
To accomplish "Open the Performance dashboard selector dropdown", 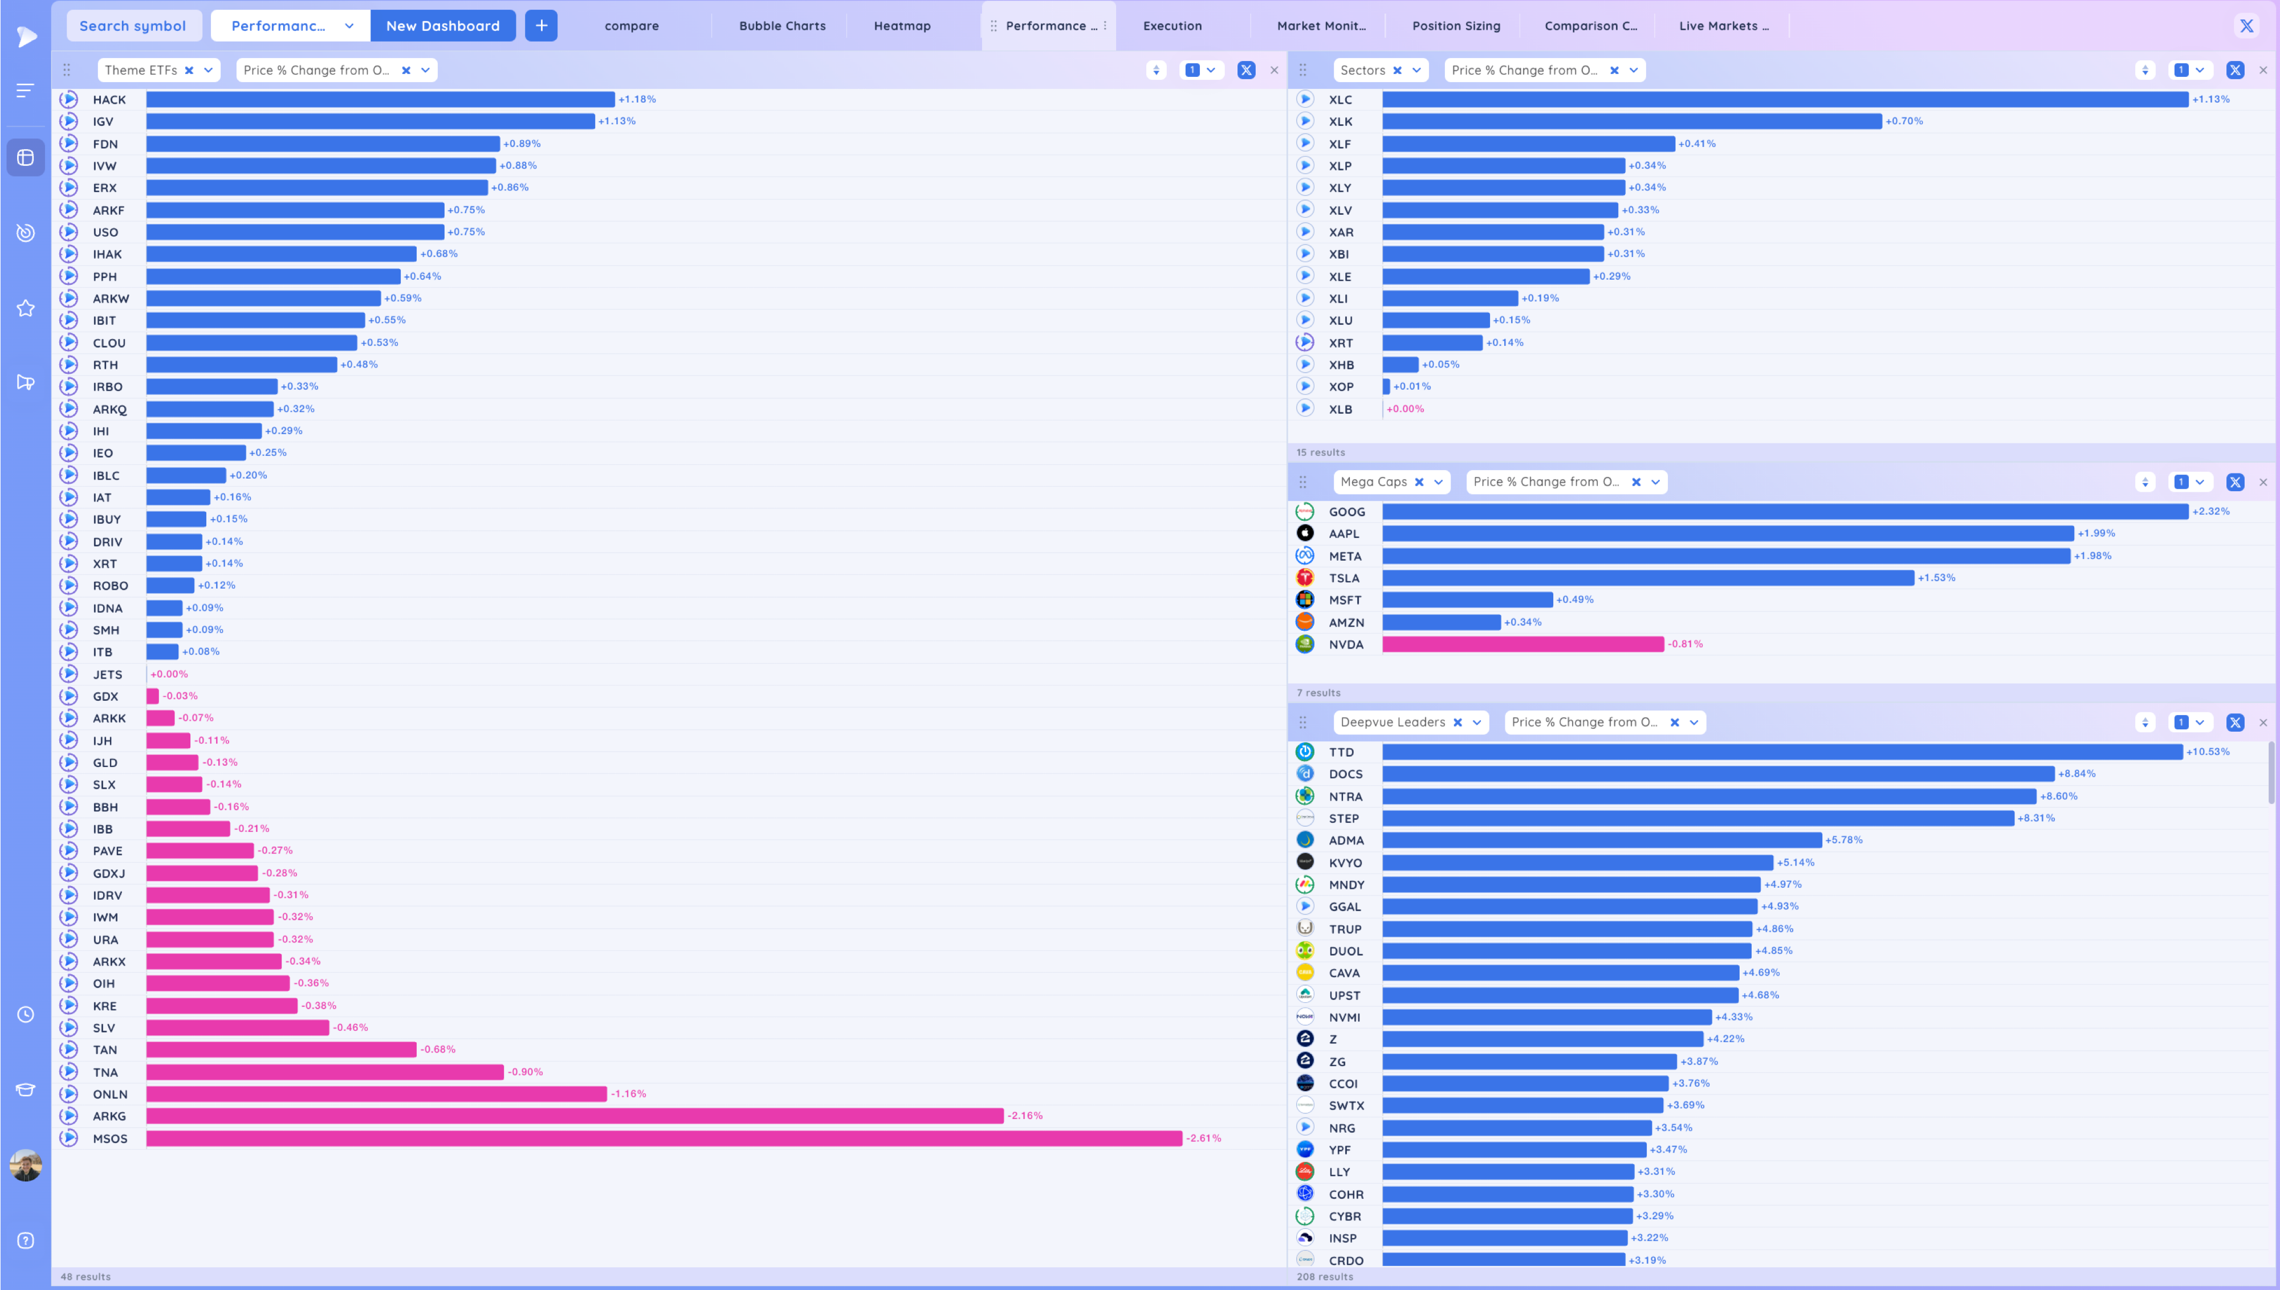I will [x=349, y=26].
